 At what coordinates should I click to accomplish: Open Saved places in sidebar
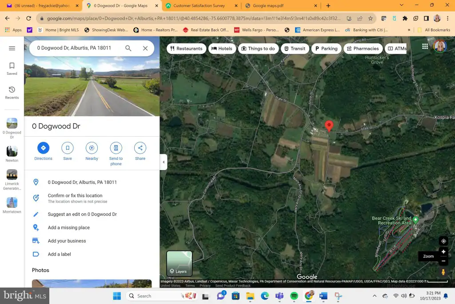(12, 69)
